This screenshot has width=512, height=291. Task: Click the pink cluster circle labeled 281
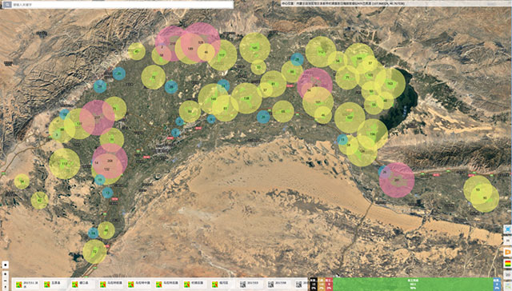397,180
